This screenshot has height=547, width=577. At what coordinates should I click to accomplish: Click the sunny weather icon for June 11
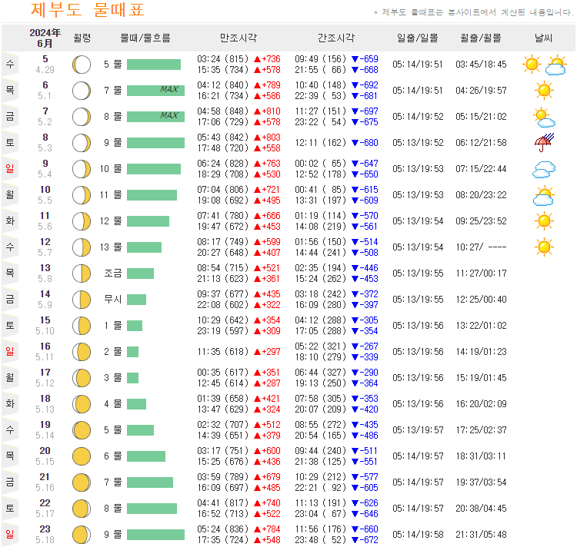point(544,221)
